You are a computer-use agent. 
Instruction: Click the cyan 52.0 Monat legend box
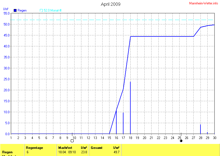(41, 10)
